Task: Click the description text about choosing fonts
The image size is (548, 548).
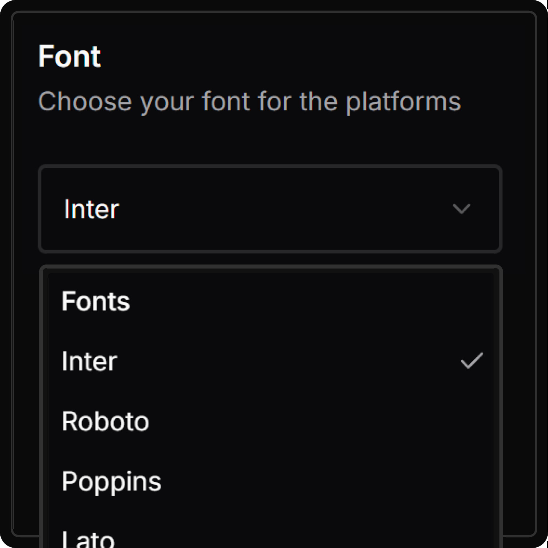Action: [250, 101]
